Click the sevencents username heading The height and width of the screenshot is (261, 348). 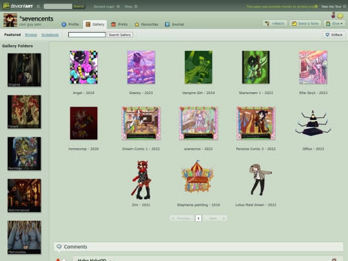coord(36,19)
